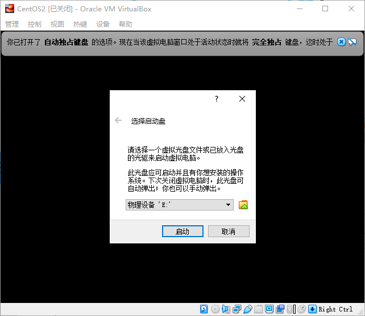
Task: Dismiss keyboard capture notification with blue X
Action: [341, 42]
